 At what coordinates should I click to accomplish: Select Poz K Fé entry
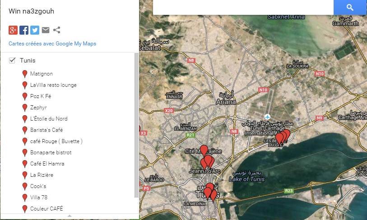[41, 96]
